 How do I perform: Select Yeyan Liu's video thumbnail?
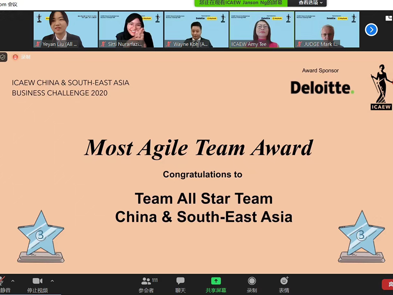coord(66,30)
